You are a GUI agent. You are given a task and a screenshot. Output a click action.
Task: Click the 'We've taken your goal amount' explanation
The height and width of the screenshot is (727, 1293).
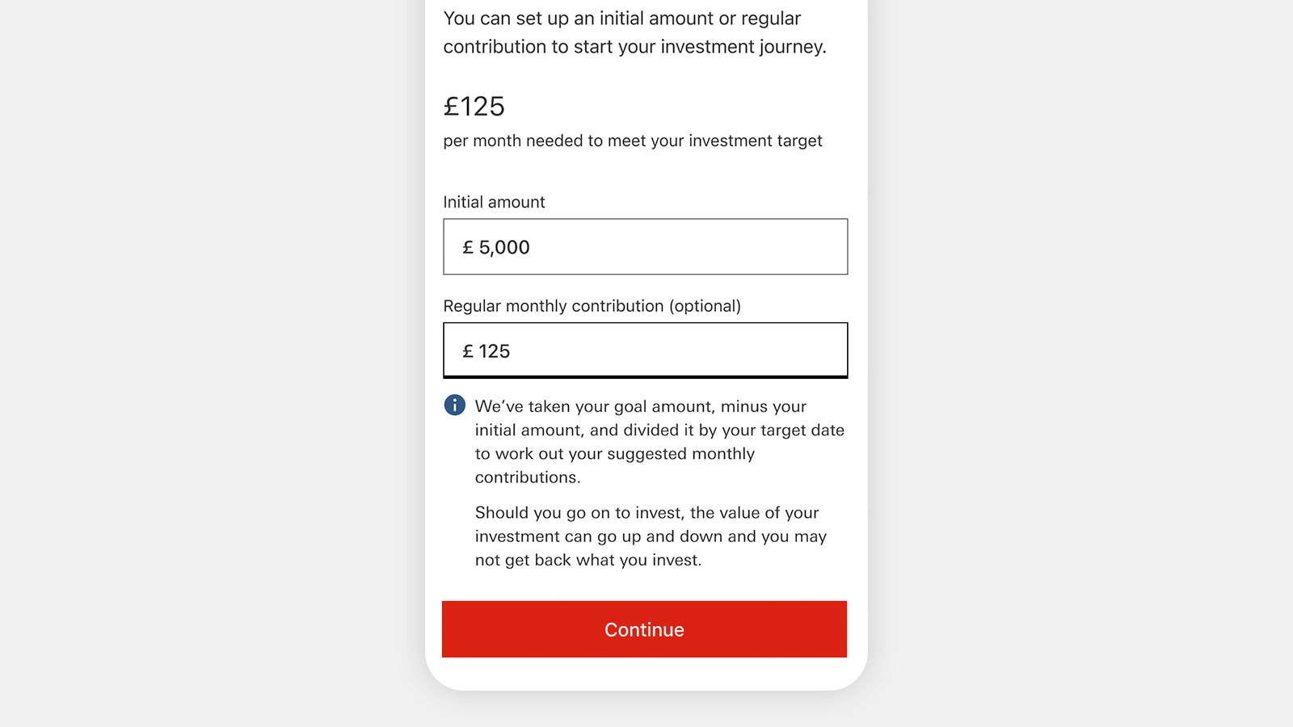[x=659, y=442]
